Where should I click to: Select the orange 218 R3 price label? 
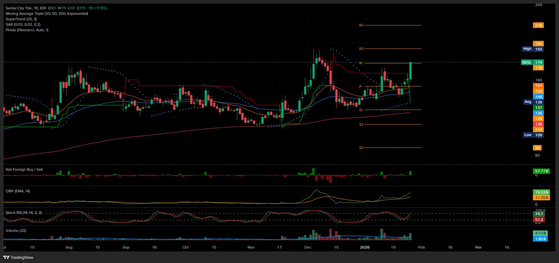tap(538, 25)
